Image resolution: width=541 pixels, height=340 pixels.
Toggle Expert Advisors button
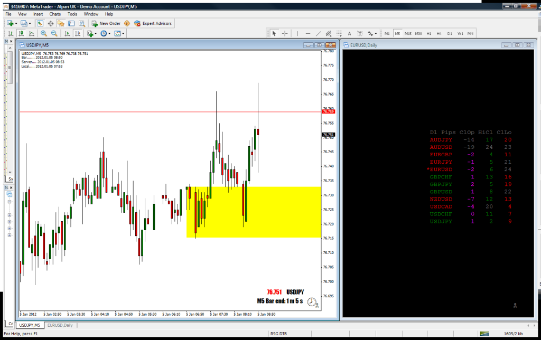pos(153,23)
